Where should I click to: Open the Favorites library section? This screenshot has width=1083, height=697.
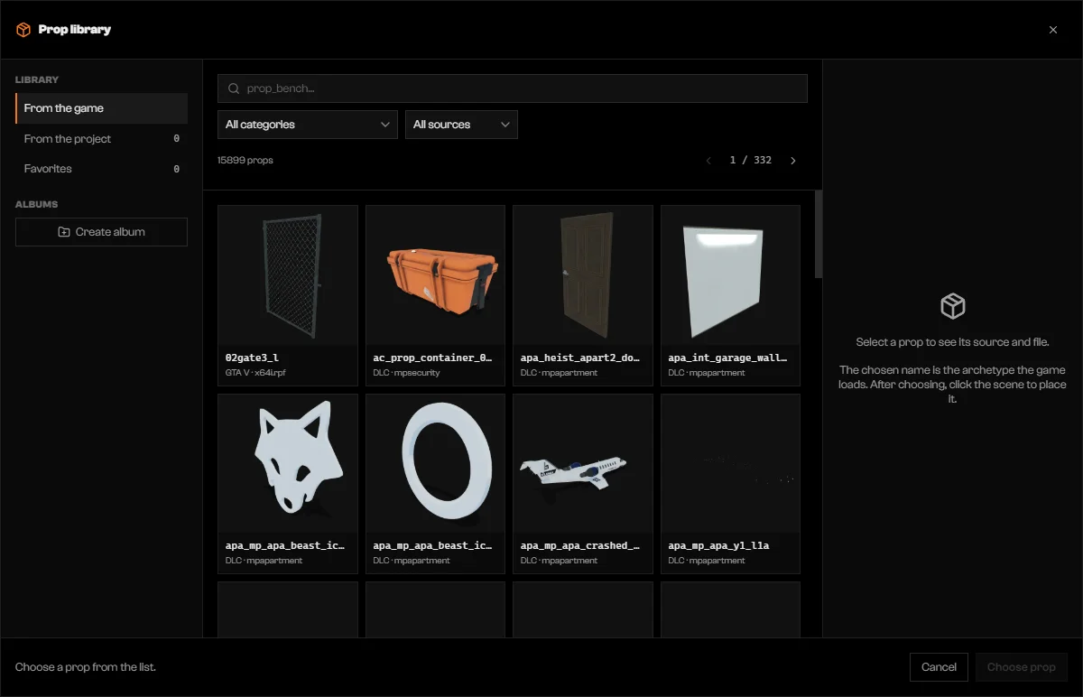coord(101,169)
